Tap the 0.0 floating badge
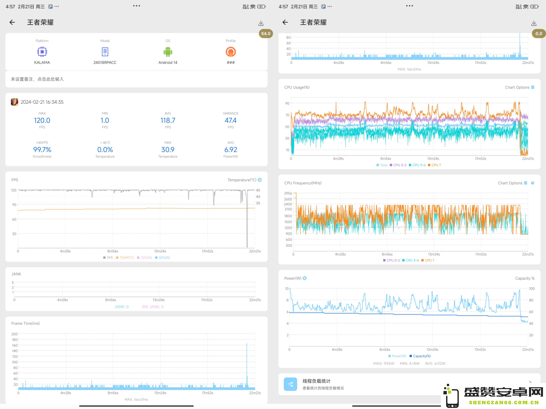The image size is (546, 409). pyautogui.click(x=539, y=34)
